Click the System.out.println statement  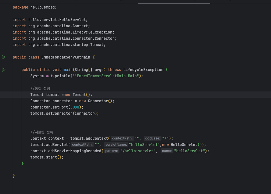[87, 76]
